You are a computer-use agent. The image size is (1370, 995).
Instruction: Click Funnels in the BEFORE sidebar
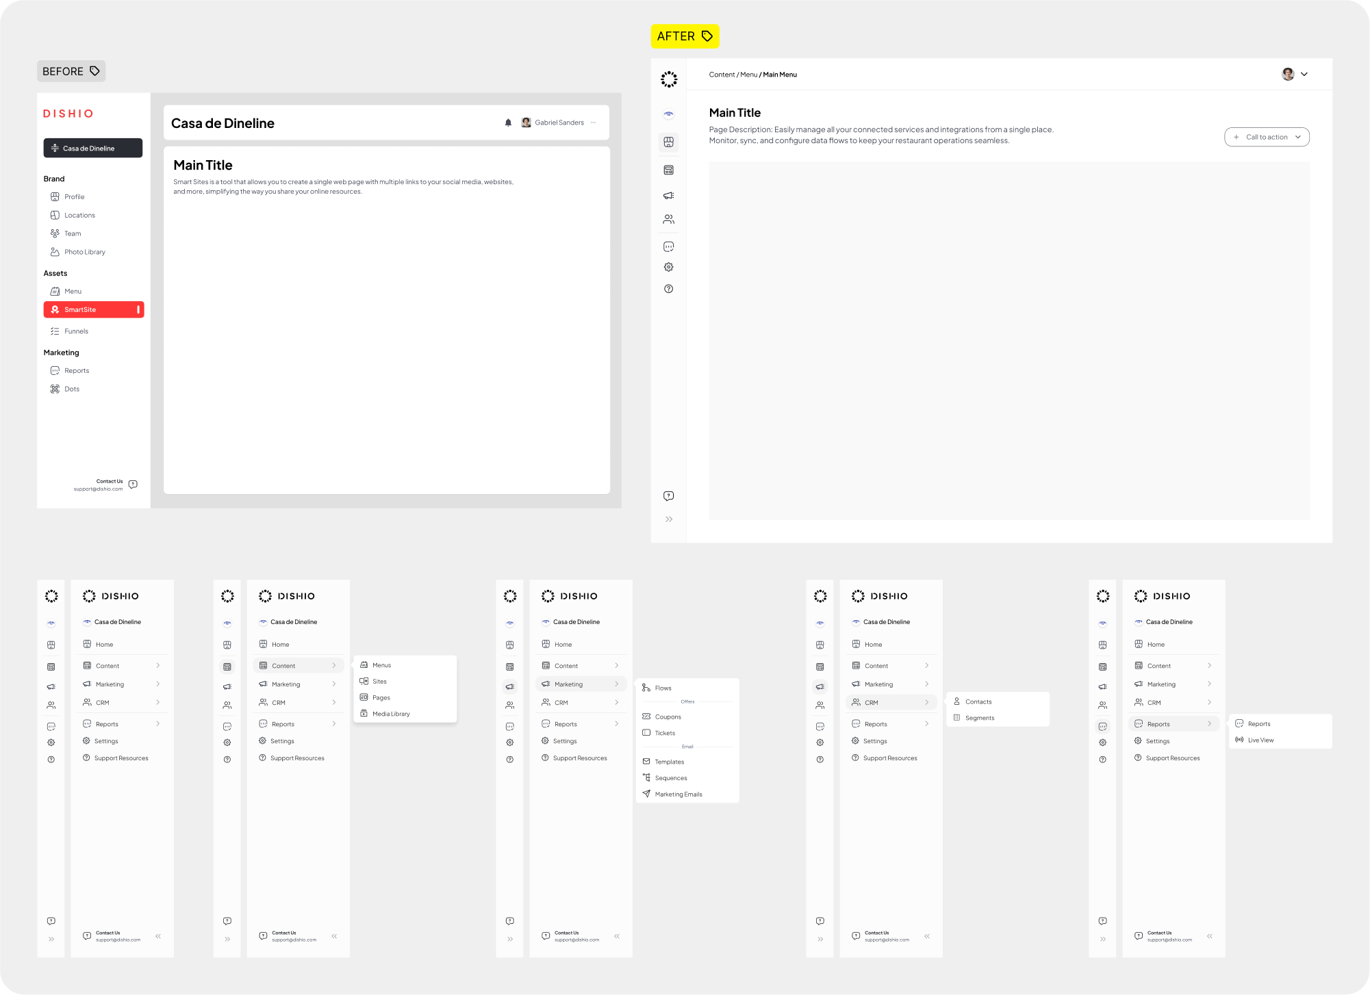[x=76, y=331]
